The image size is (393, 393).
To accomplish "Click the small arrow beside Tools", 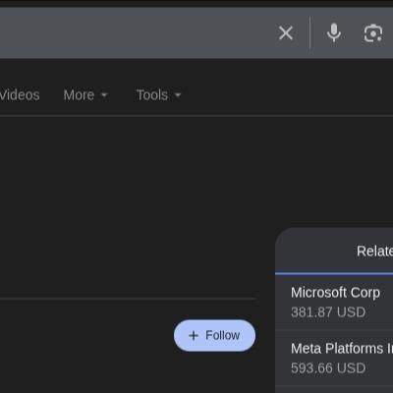I will tap(178, 95).
